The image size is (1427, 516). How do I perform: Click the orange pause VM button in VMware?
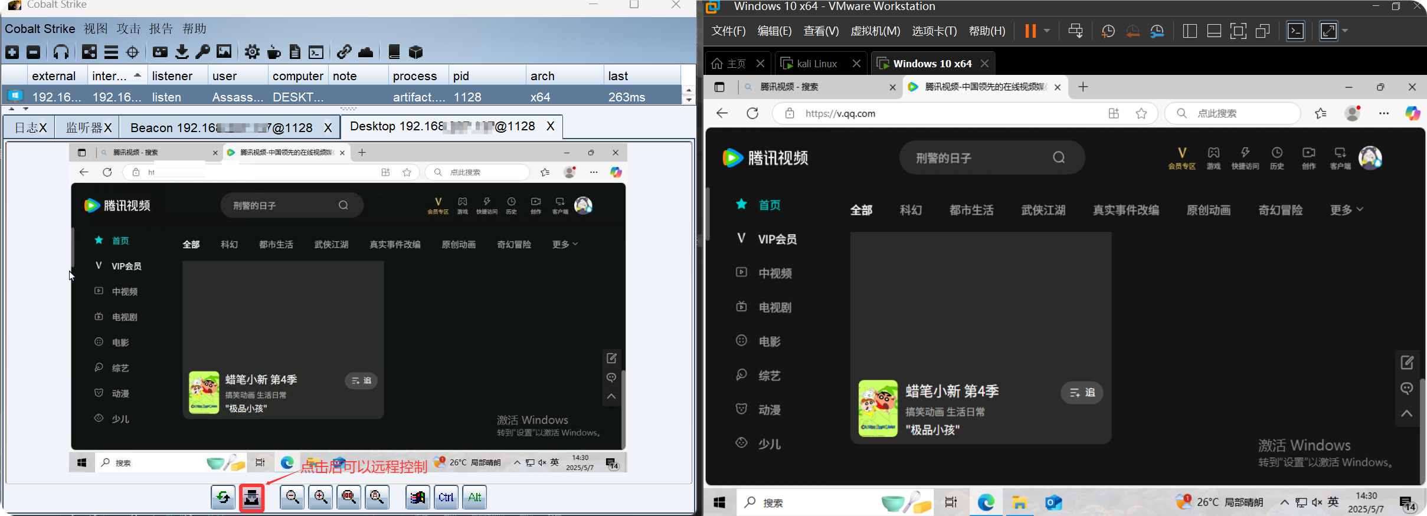point(1030,31)
